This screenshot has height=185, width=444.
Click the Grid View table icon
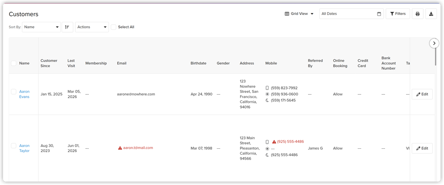click(287, 14)
